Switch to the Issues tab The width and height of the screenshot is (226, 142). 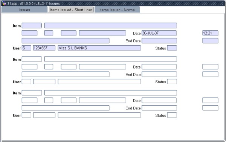[x=24, y=10]
